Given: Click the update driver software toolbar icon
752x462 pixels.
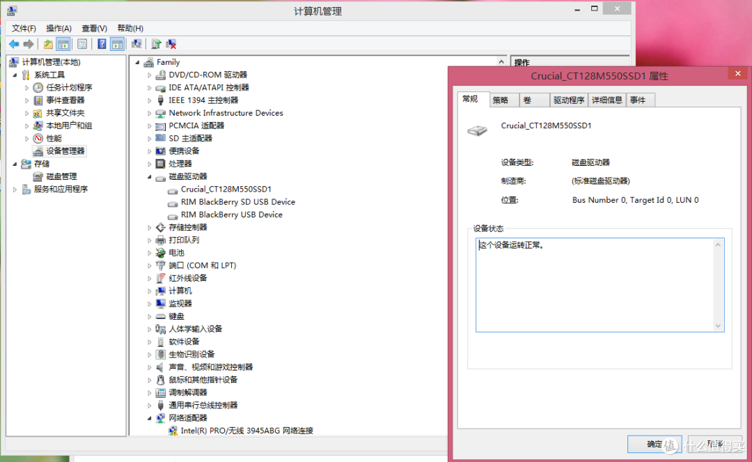Looking at the screenshot, I should click(x=156, y=44).
